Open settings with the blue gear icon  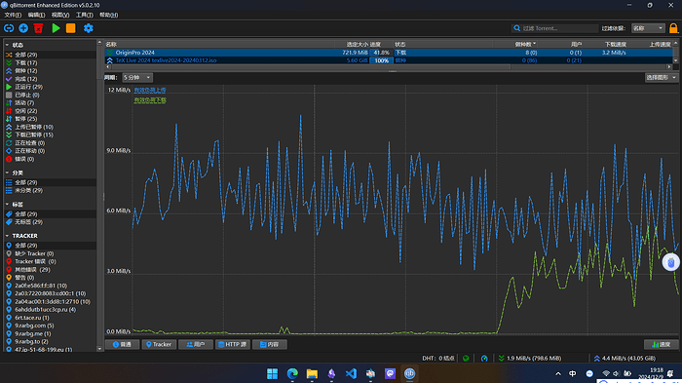(89, 28)
